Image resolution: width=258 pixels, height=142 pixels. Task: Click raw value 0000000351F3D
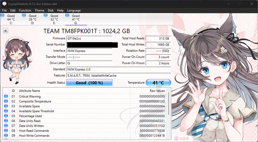click(152, 126)
